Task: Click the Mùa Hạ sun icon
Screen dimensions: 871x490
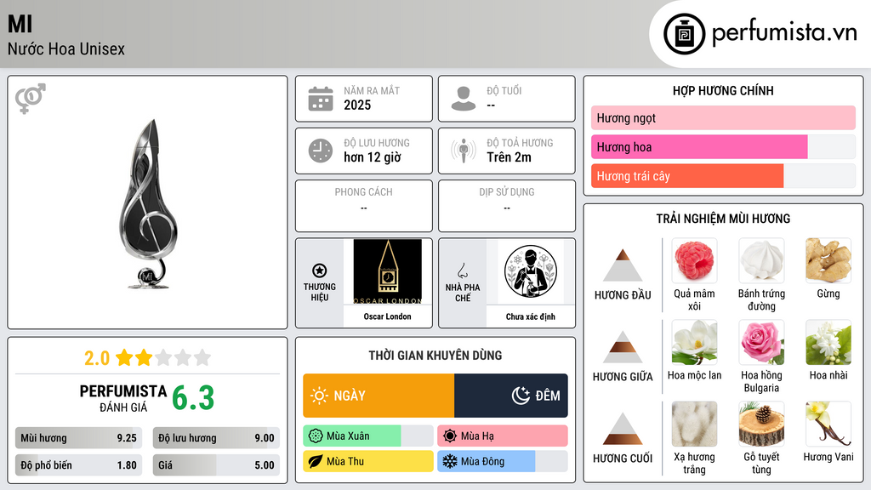Action: tap(450, 436)
